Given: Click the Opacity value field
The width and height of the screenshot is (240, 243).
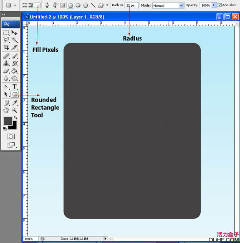Looking at the screenshot, I should 206,5.
